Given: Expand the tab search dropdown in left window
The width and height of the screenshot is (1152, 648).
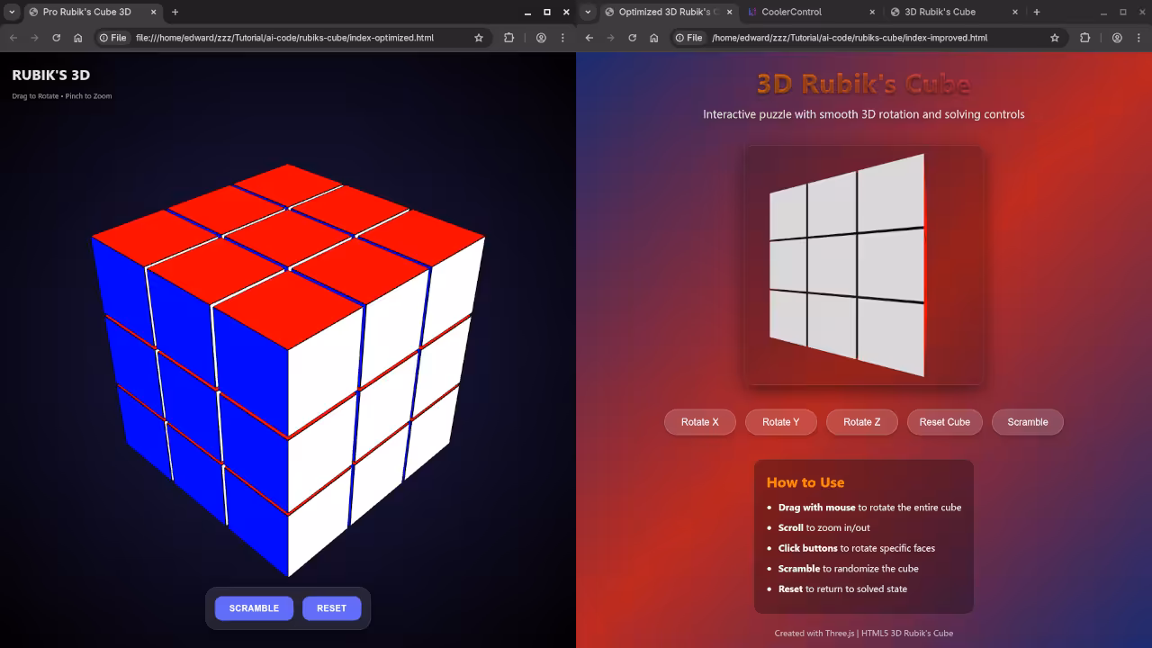Looking at the screenshot, I should tap(12, 13).
